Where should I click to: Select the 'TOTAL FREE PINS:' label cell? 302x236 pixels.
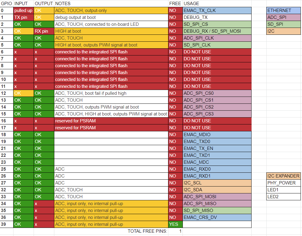coord(111,231)
